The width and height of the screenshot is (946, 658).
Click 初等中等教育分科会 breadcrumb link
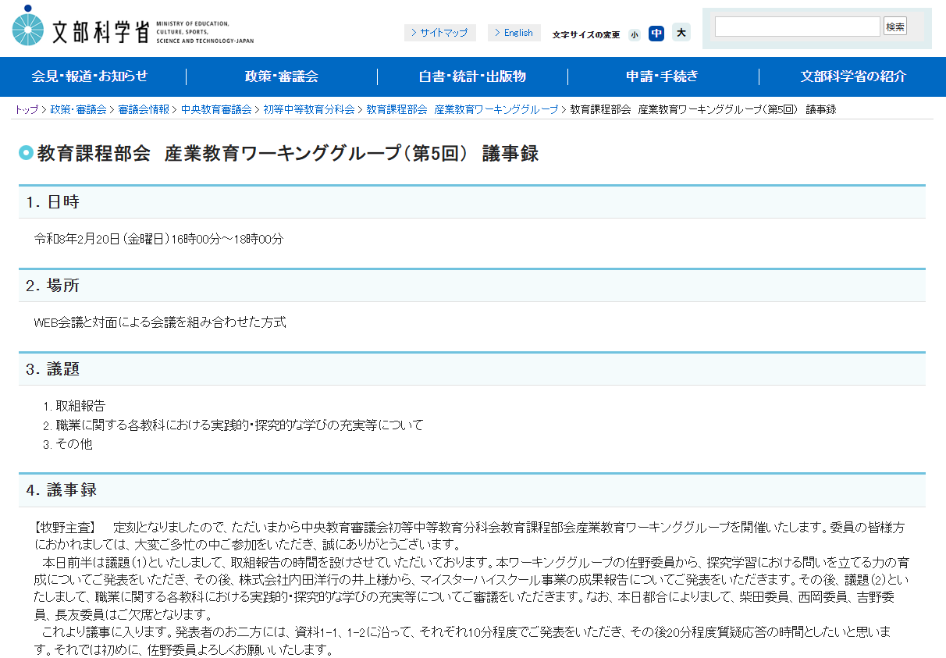click(308, 109)
